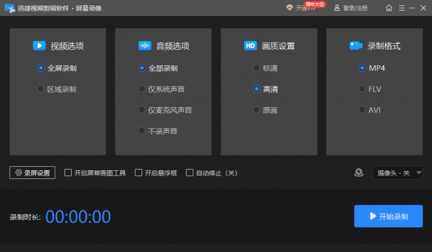Close the screen recording window

(423, 8)
